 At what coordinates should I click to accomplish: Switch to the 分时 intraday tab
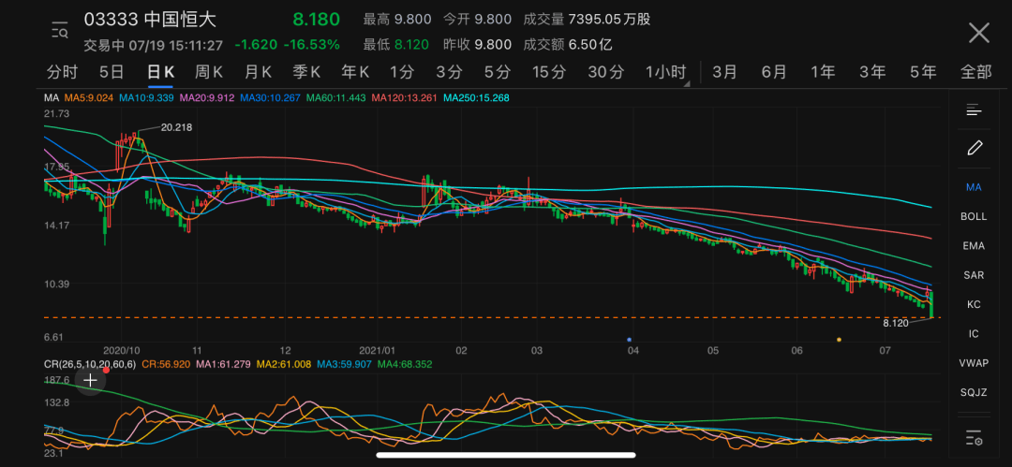[x=62, y=72]
